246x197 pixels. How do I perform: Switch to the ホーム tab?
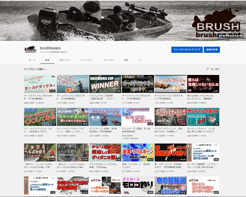32,60
